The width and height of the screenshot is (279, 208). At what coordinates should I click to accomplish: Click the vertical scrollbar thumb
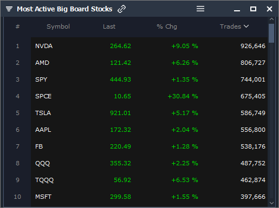pyautogui.click(x=271, y=33)
